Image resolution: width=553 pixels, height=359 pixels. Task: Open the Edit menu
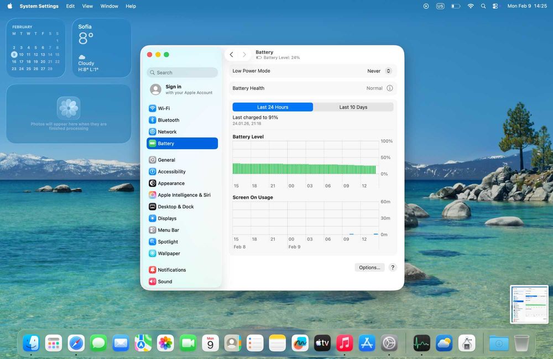point(70,6)
